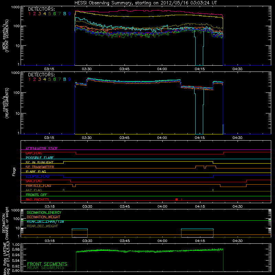The width and height of the screenshot is (275, 275).
Task: Select orange detector 3 in front segments legend
Action: coord(40,14)
